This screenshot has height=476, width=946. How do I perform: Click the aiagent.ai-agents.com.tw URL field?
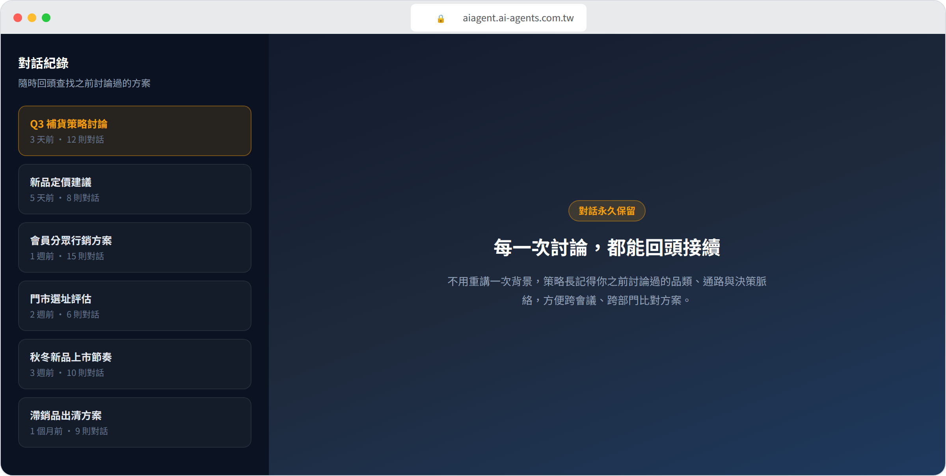pos(498,18)
